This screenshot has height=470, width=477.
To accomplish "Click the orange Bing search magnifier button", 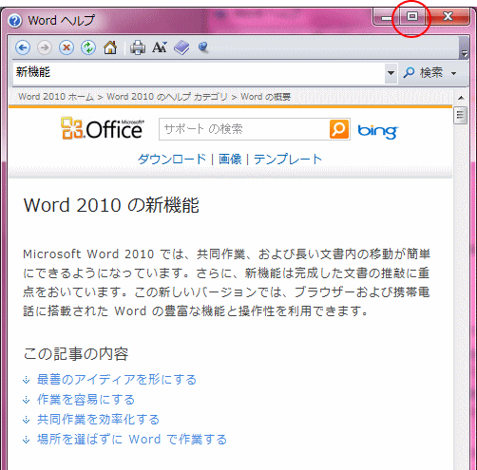I will point(339,129).
